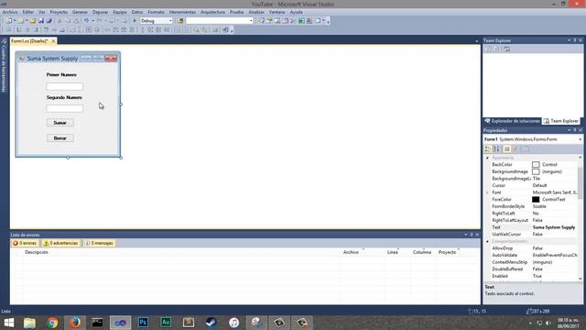Click the Undo toolbar icon
Screen dimensions: 586x330
[x=86, y=21]
